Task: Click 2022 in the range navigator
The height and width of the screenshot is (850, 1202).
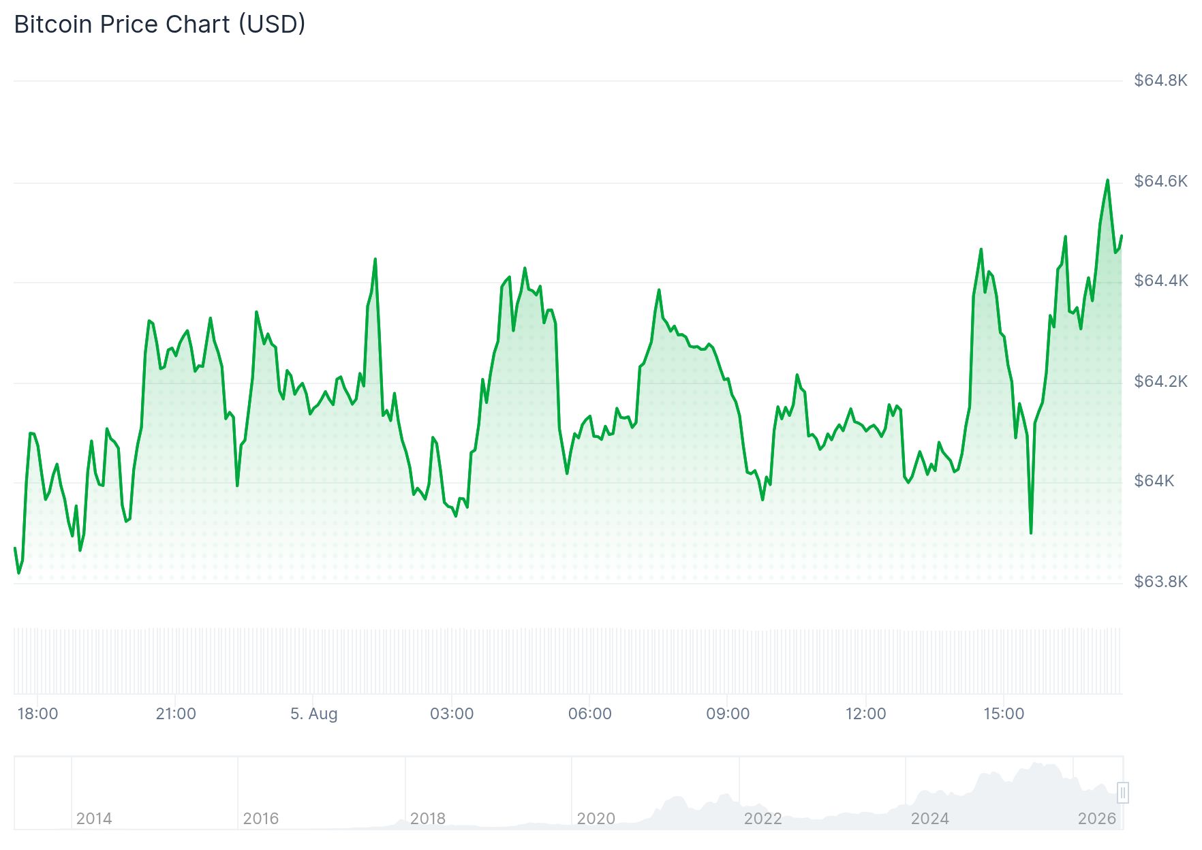Action: pos(762,819)
